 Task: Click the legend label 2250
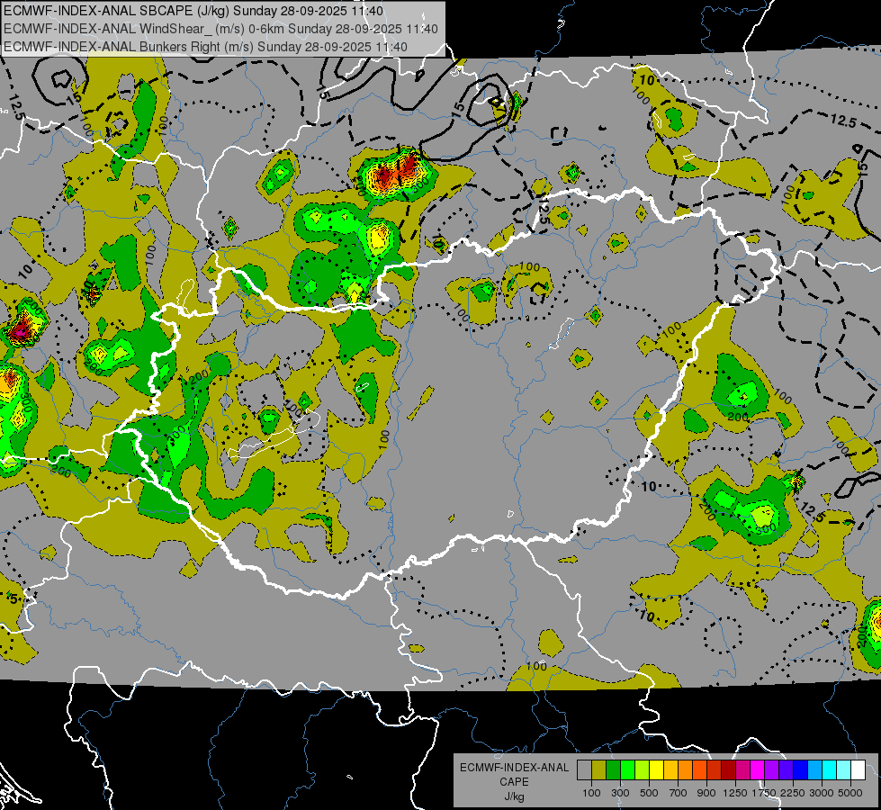tap(793, 793)
